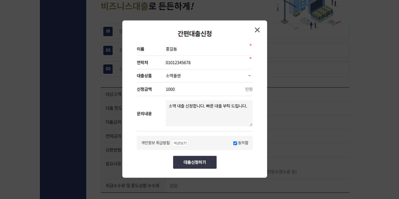
Task: Click the 대출상품 label
Action: coord(144,76)
